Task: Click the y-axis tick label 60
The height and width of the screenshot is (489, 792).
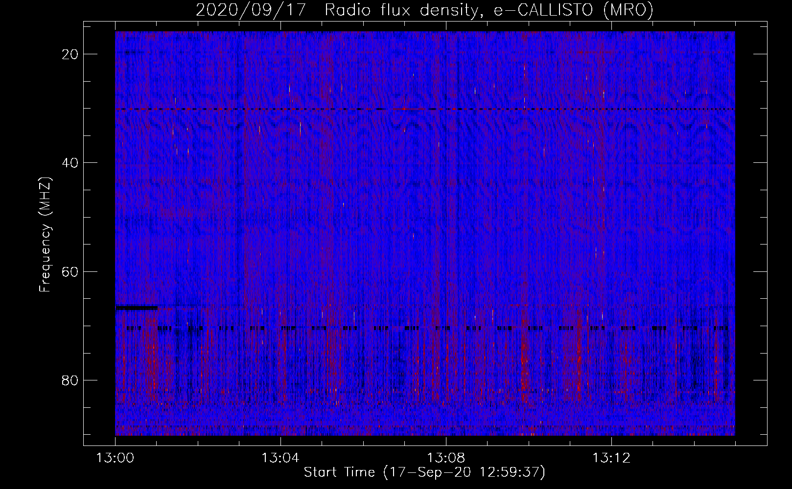Action: 70,271
